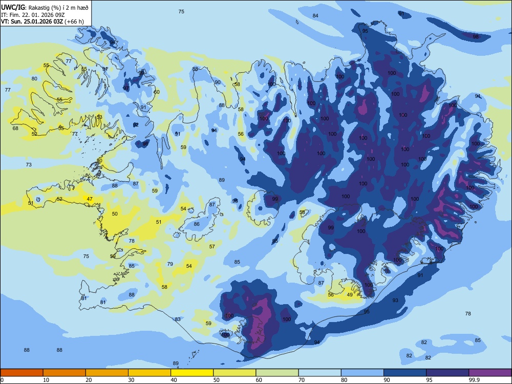Select the 60–70 pale green legend swatch
This screenshot has width=512, height=384.
(277, 373)
